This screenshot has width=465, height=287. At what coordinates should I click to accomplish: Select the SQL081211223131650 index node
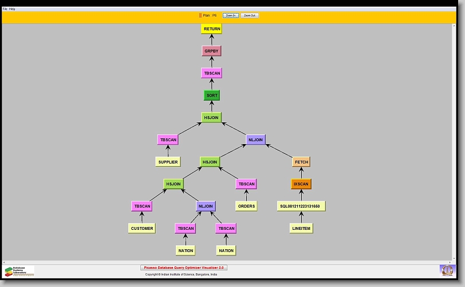click(301, 206)
